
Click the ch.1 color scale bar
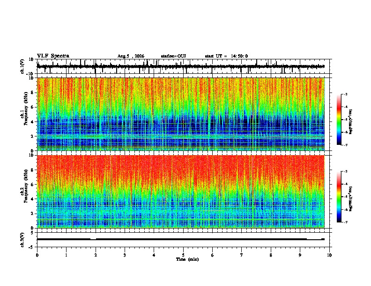point(339,120)
